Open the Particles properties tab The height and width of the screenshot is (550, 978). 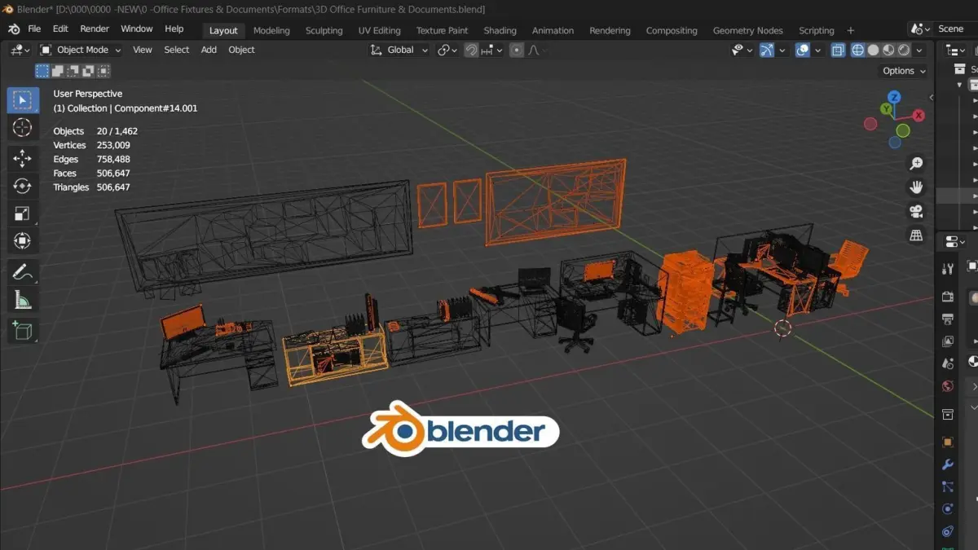tap(948, 487)
